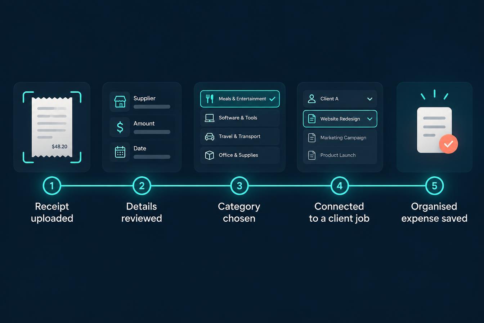484x323 pixels.
Task: Click the "Category chosen" caption
Action: pos(239,212)
